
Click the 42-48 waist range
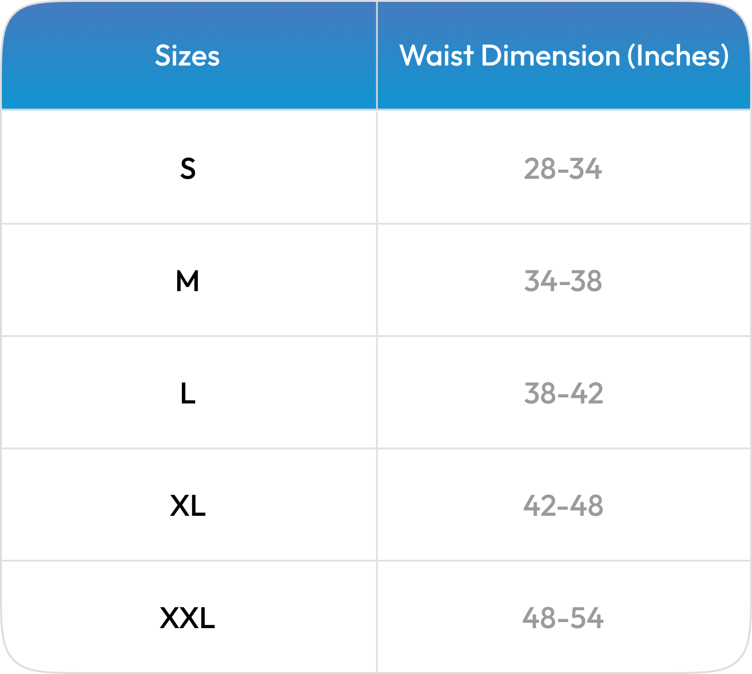click(563, 506)
